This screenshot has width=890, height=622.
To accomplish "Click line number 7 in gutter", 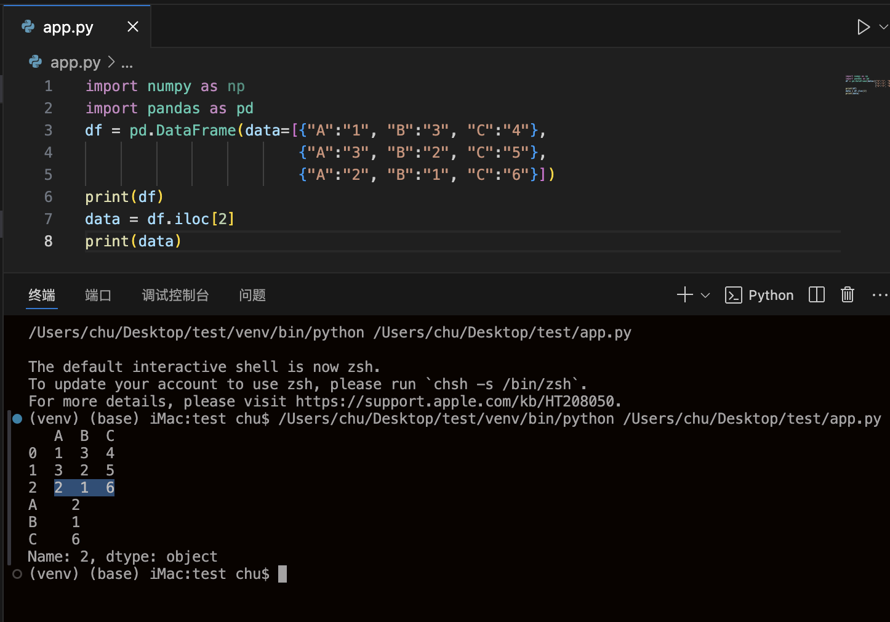I will point(48,219).
